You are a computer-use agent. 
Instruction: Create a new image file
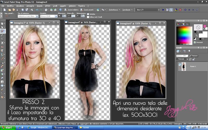click(5, 10)
